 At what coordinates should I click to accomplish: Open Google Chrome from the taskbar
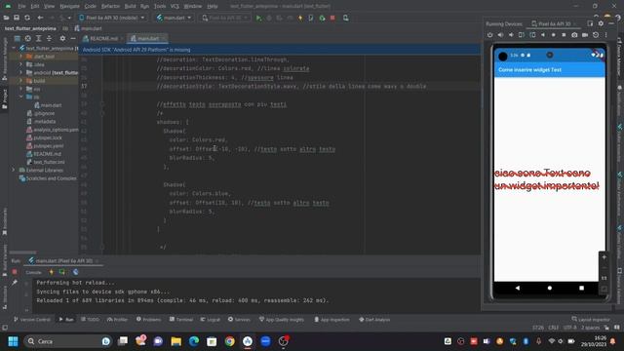pyautogui.click(x=230, y=341)
